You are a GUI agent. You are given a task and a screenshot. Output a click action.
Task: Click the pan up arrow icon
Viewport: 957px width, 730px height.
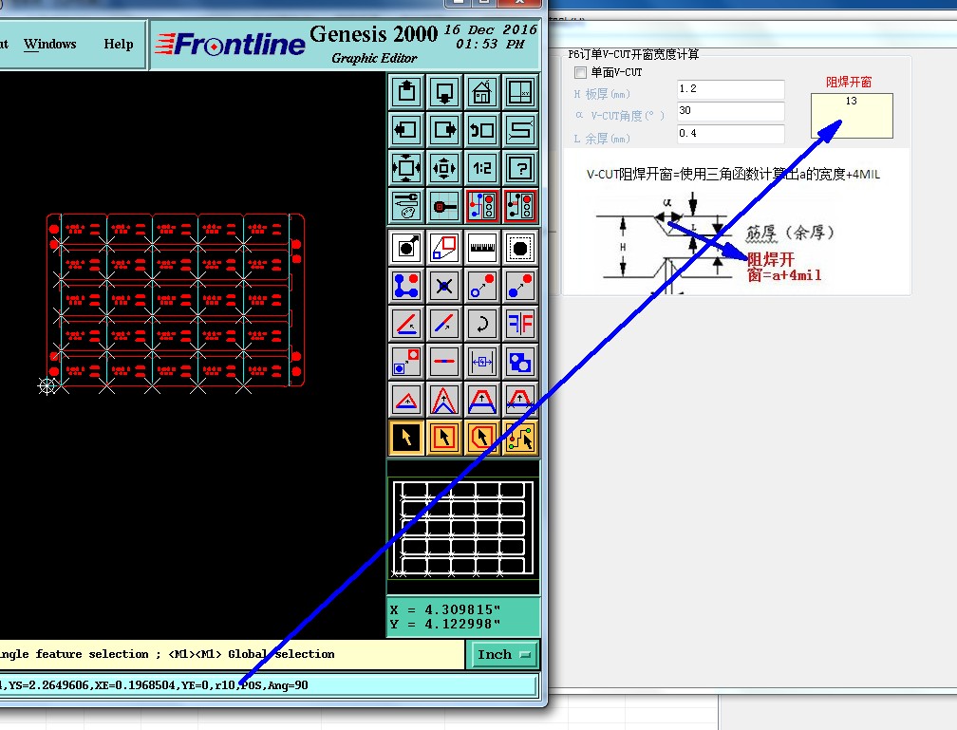[406, 92]
